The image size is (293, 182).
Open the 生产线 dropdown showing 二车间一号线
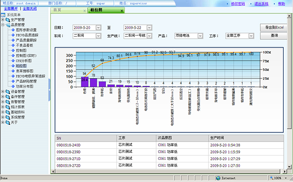tap(149, 36)
